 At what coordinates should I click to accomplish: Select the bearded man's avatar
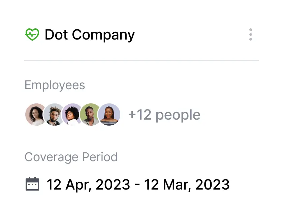(x=53, y=115)
